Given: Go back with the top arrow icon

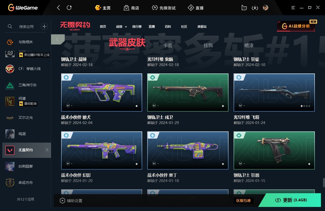Looking at the screenshot, I should click(x=58, y=8).
